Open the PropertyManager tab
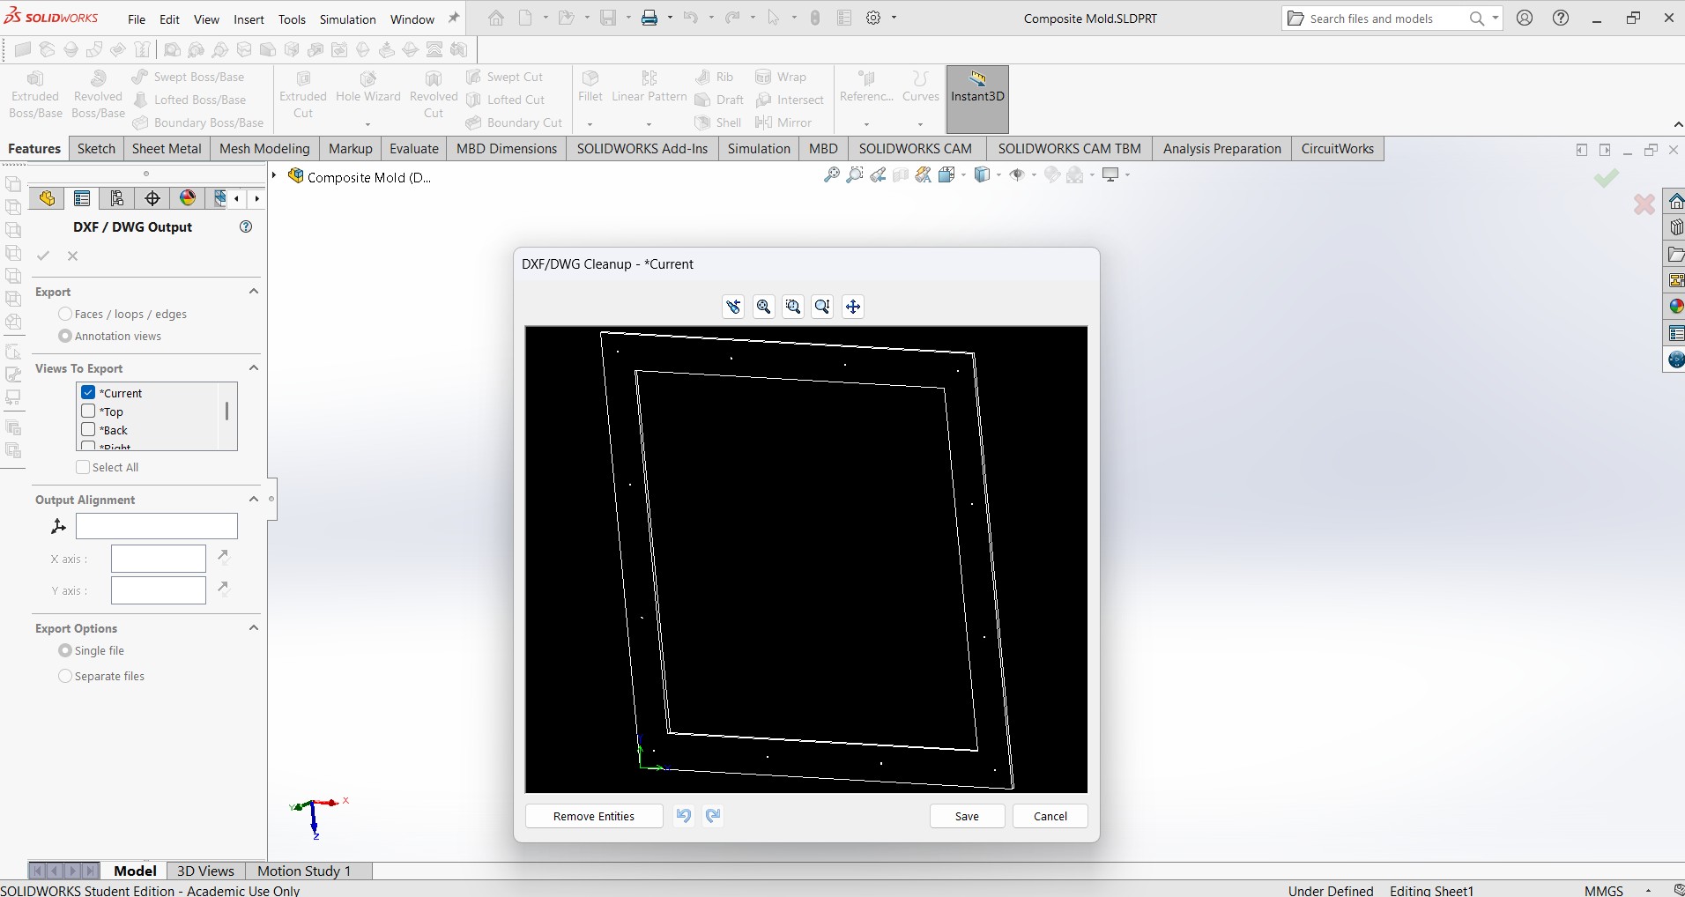The height and width of the screenshot is (897, 1685). click(x=82, y=198)
